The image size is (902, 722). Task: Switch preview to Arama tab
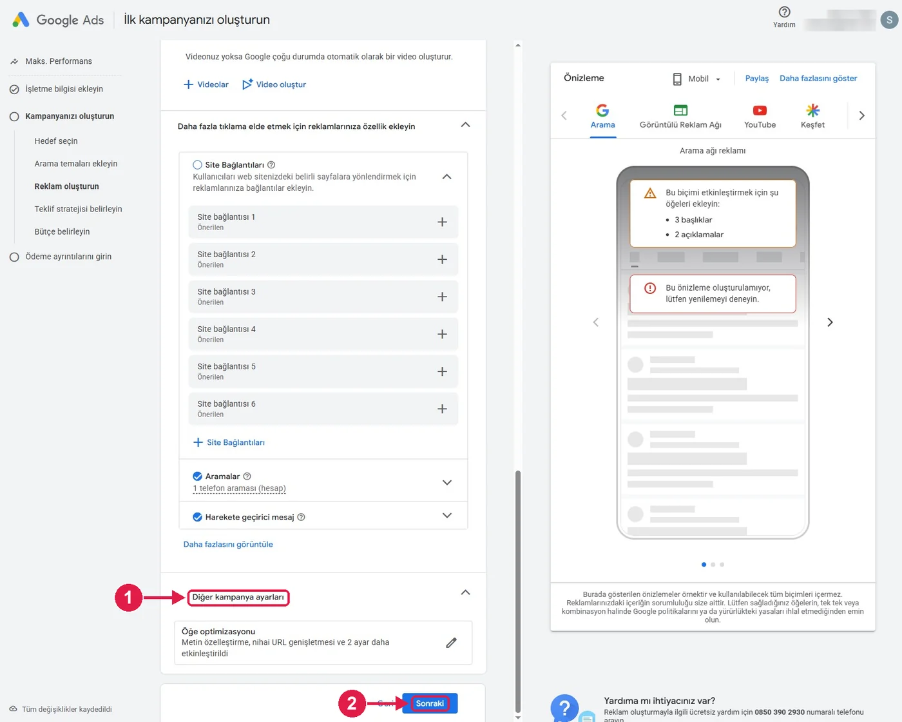click(603, 117)
